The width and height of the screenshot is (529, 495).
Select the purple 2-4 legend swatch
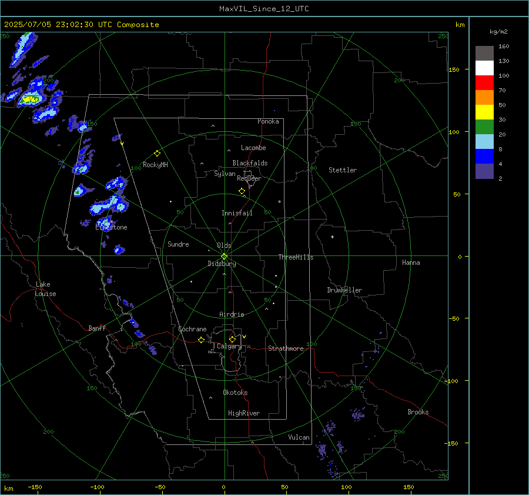point(484,171)
